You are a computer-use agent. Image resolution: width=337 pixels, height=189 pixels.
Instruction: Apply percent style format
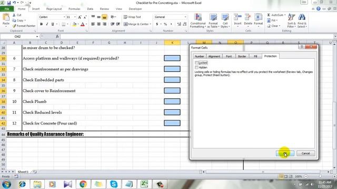click(x=165, y=24)
